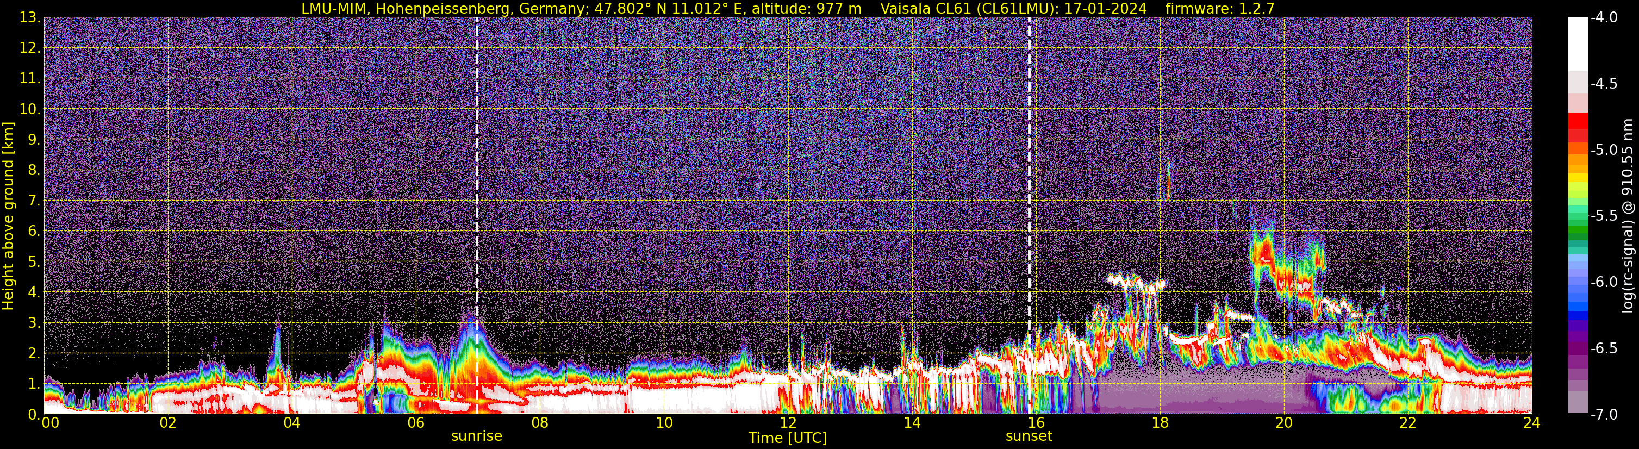Click the 'firmware: 1.2.7' text
This screenshot has width=1639, height=449.
(x=1220, y=8)
